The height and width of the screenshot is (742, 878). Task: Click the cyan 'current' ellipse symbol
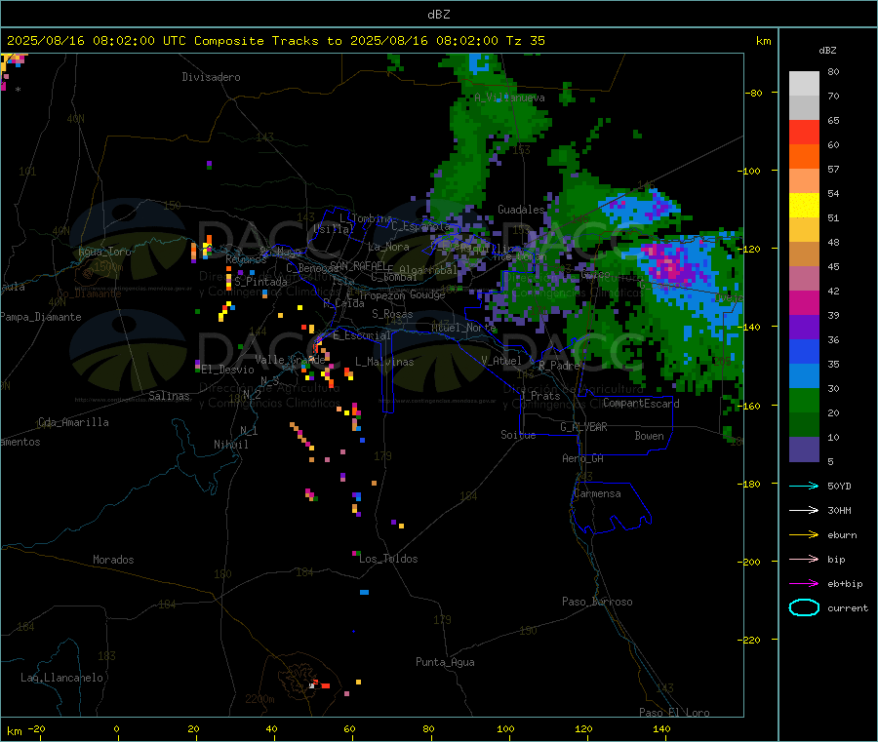click(804, 607)
